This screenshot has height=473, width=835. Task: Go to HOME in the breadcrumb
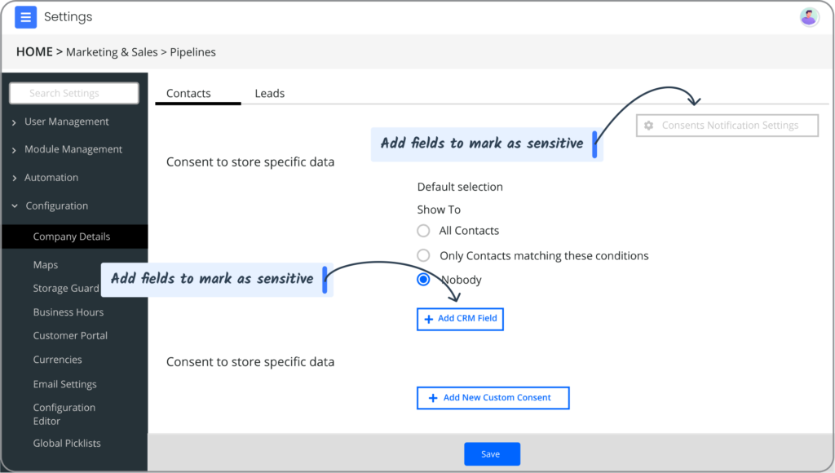click(34, 51)
